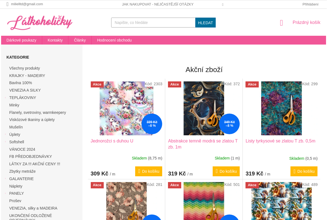Open Dárkové poukazy menu item
Viewport: 331px width, 220px height.
(22, 40)
